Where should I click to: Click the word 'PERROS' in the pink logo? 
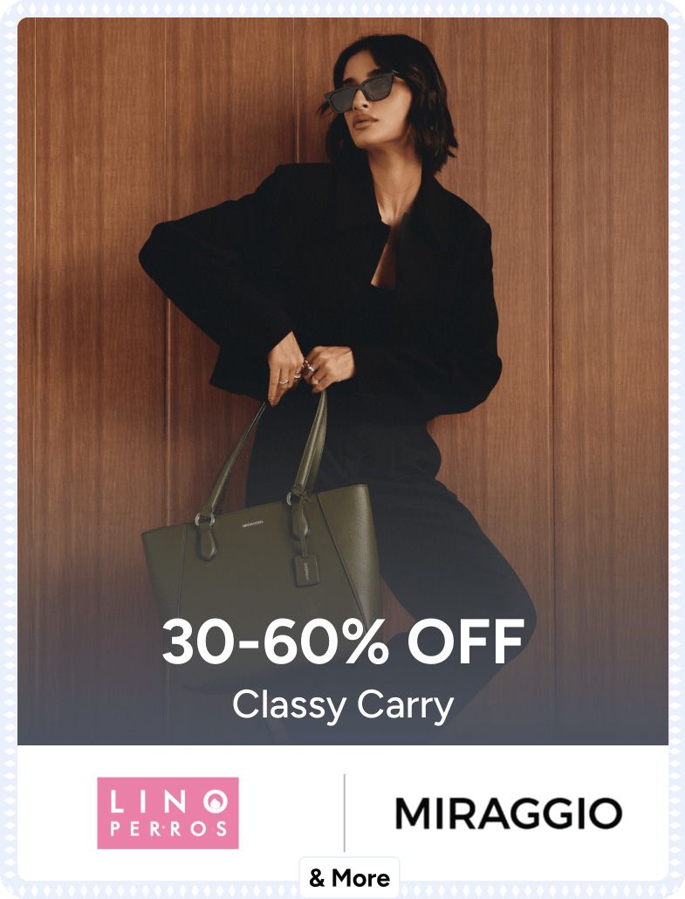[168, 829]
